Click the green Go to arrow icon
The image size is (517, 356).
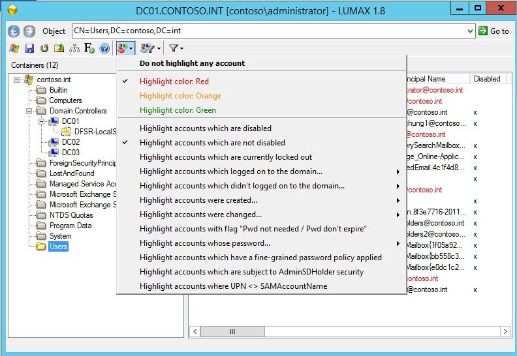[483, 31]
